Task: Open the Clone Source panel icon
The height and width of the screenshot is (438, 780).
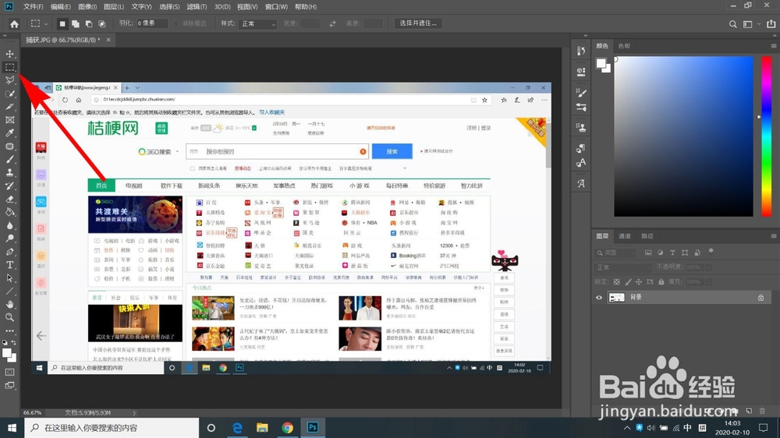Action: (580, 127)
